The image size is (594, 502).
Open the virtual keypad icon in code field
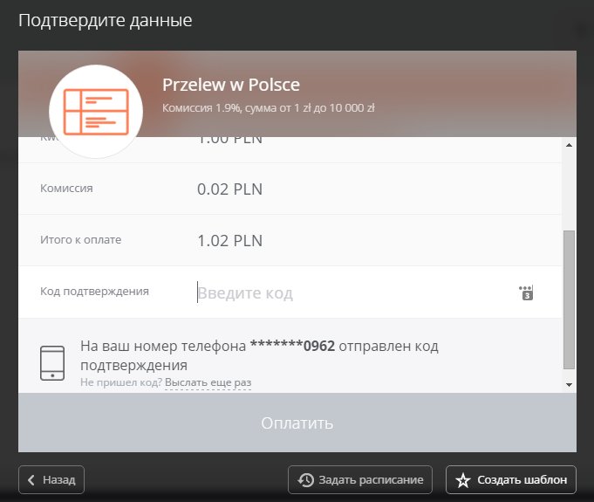(x=526, y=292)
